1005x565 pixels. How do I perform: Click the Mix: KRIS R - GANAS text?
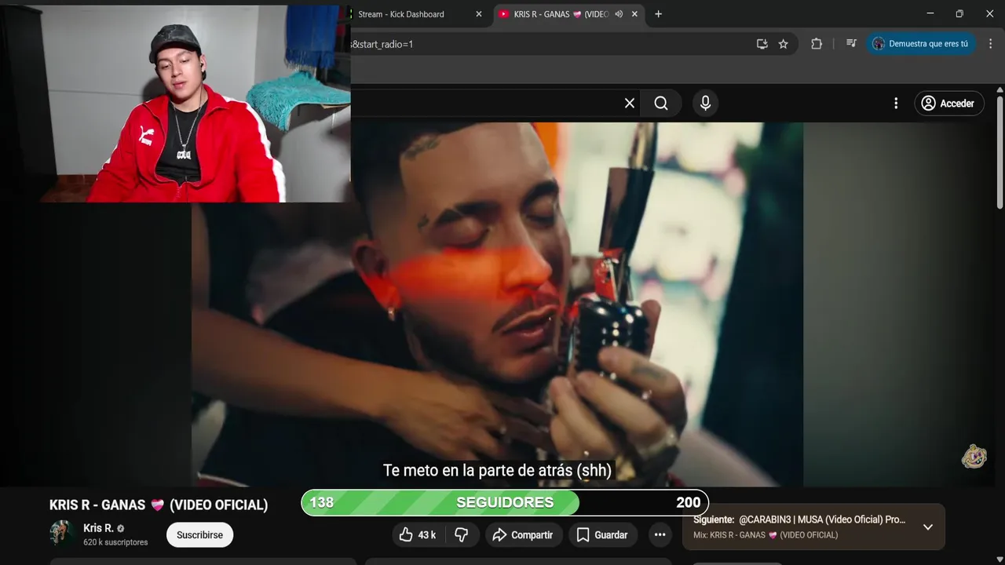766,535
